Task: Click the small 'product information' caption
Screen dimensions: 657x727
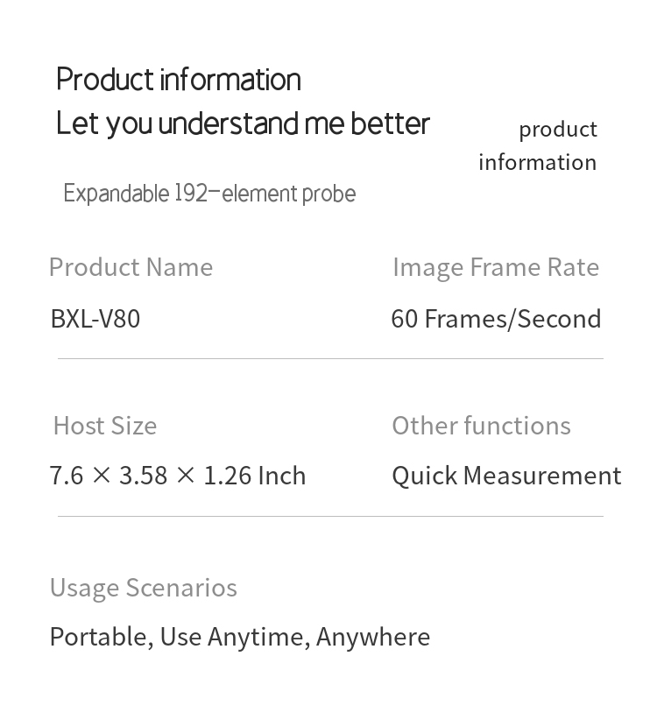Action: (x=538, y=145)
